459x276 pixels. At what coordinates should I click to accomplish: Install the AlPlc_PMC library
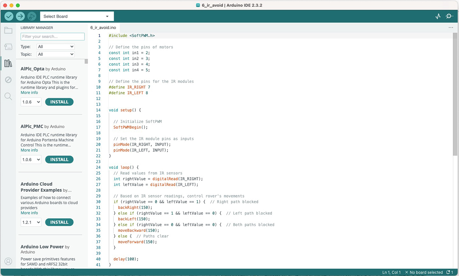point(59,160)
